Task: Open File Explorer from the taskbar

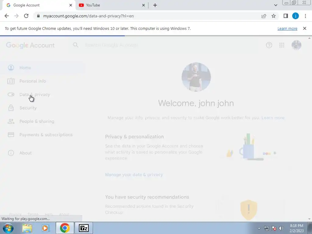Action: click(27, 228)
